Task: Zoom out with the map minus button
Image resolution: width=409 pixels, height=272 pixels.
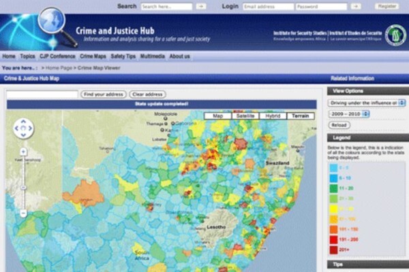Action: pos(23,214)
